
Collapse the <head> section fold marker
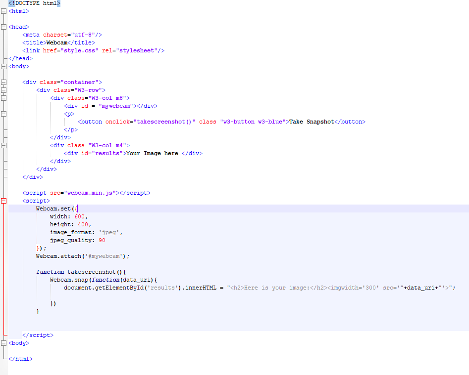click(x=3, y=27)
